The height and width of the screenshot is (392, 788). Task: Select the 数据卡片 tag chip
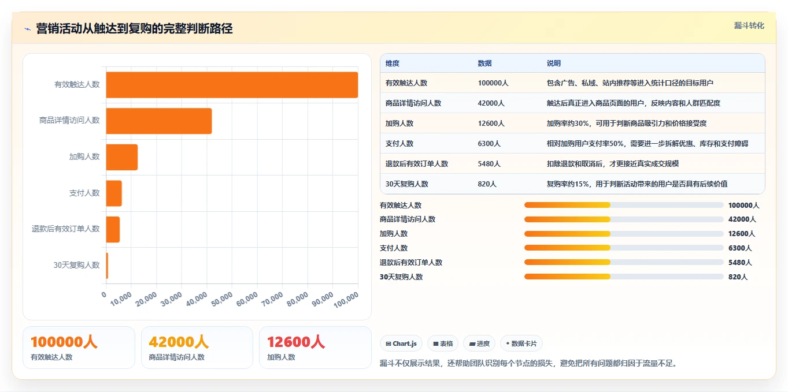click(x=521, y=344)
